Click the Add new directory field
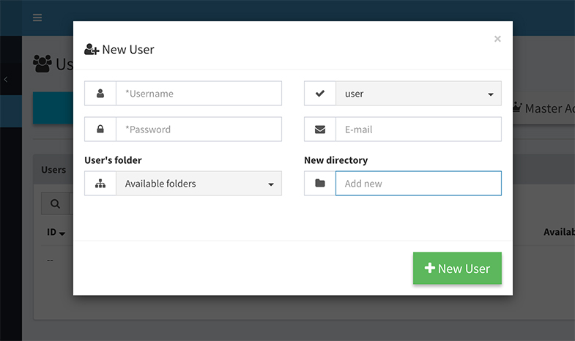This screenshot has width=575, height=341. (418, 184)
